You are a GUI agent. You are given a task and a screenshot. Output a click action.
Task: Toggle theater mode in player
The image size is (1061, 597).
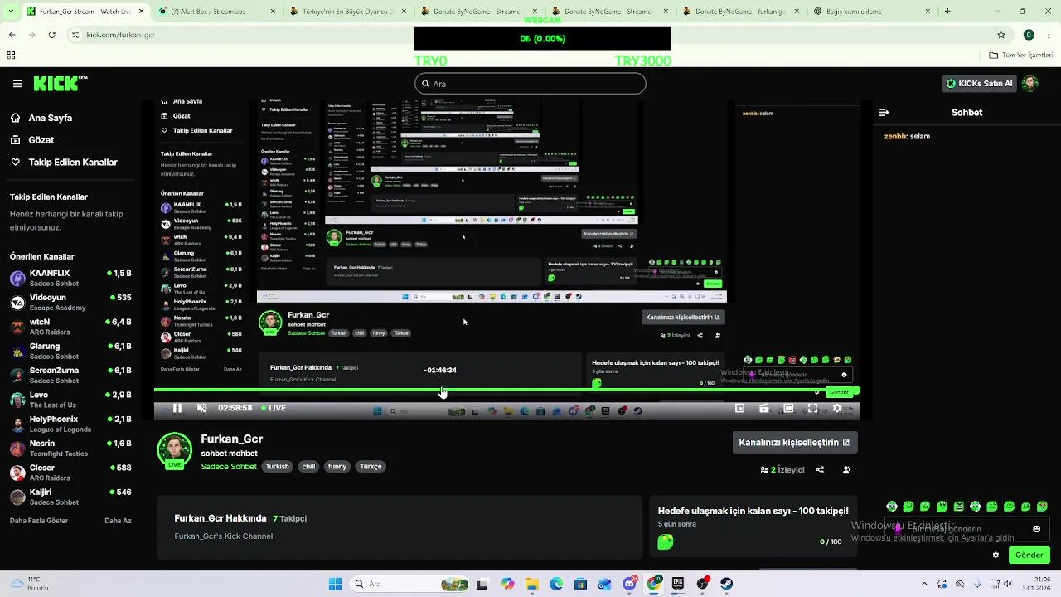point(788,408)
